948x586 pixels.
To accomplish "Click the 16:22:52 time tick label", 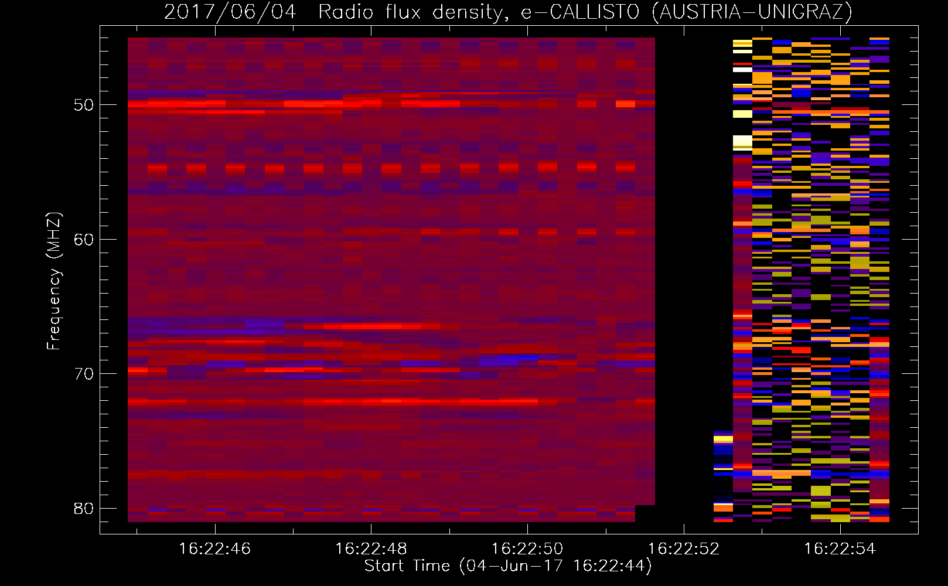I will (684, 548).
